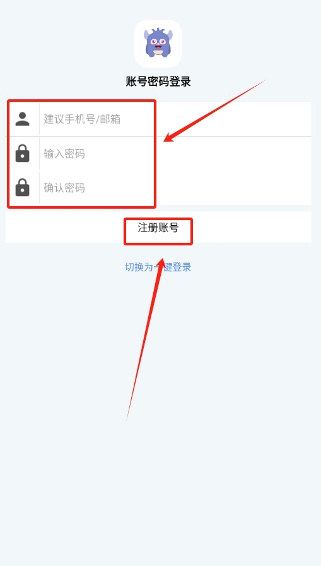The width and height of the screenshot is (321, 566).
Task: Focus the 输入密码 password field
Action: [x=175, y=154]
